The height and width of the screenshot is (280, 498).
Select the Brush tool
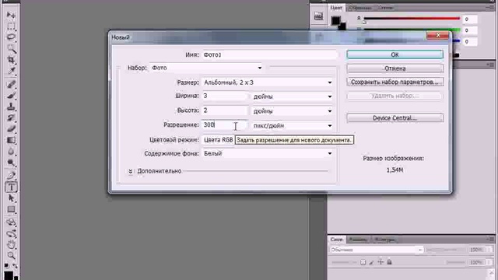pyautogui.click(x=11, y=96)
